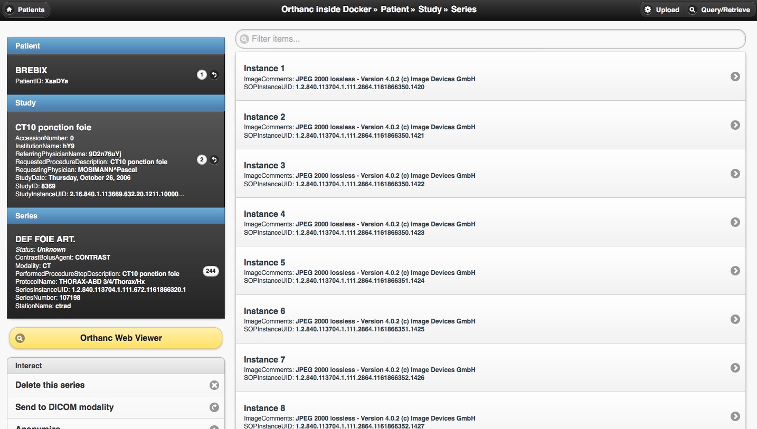Viewport: 757px width, 429px height.
Task: Focus the Filter items search field
Action: 490,39
